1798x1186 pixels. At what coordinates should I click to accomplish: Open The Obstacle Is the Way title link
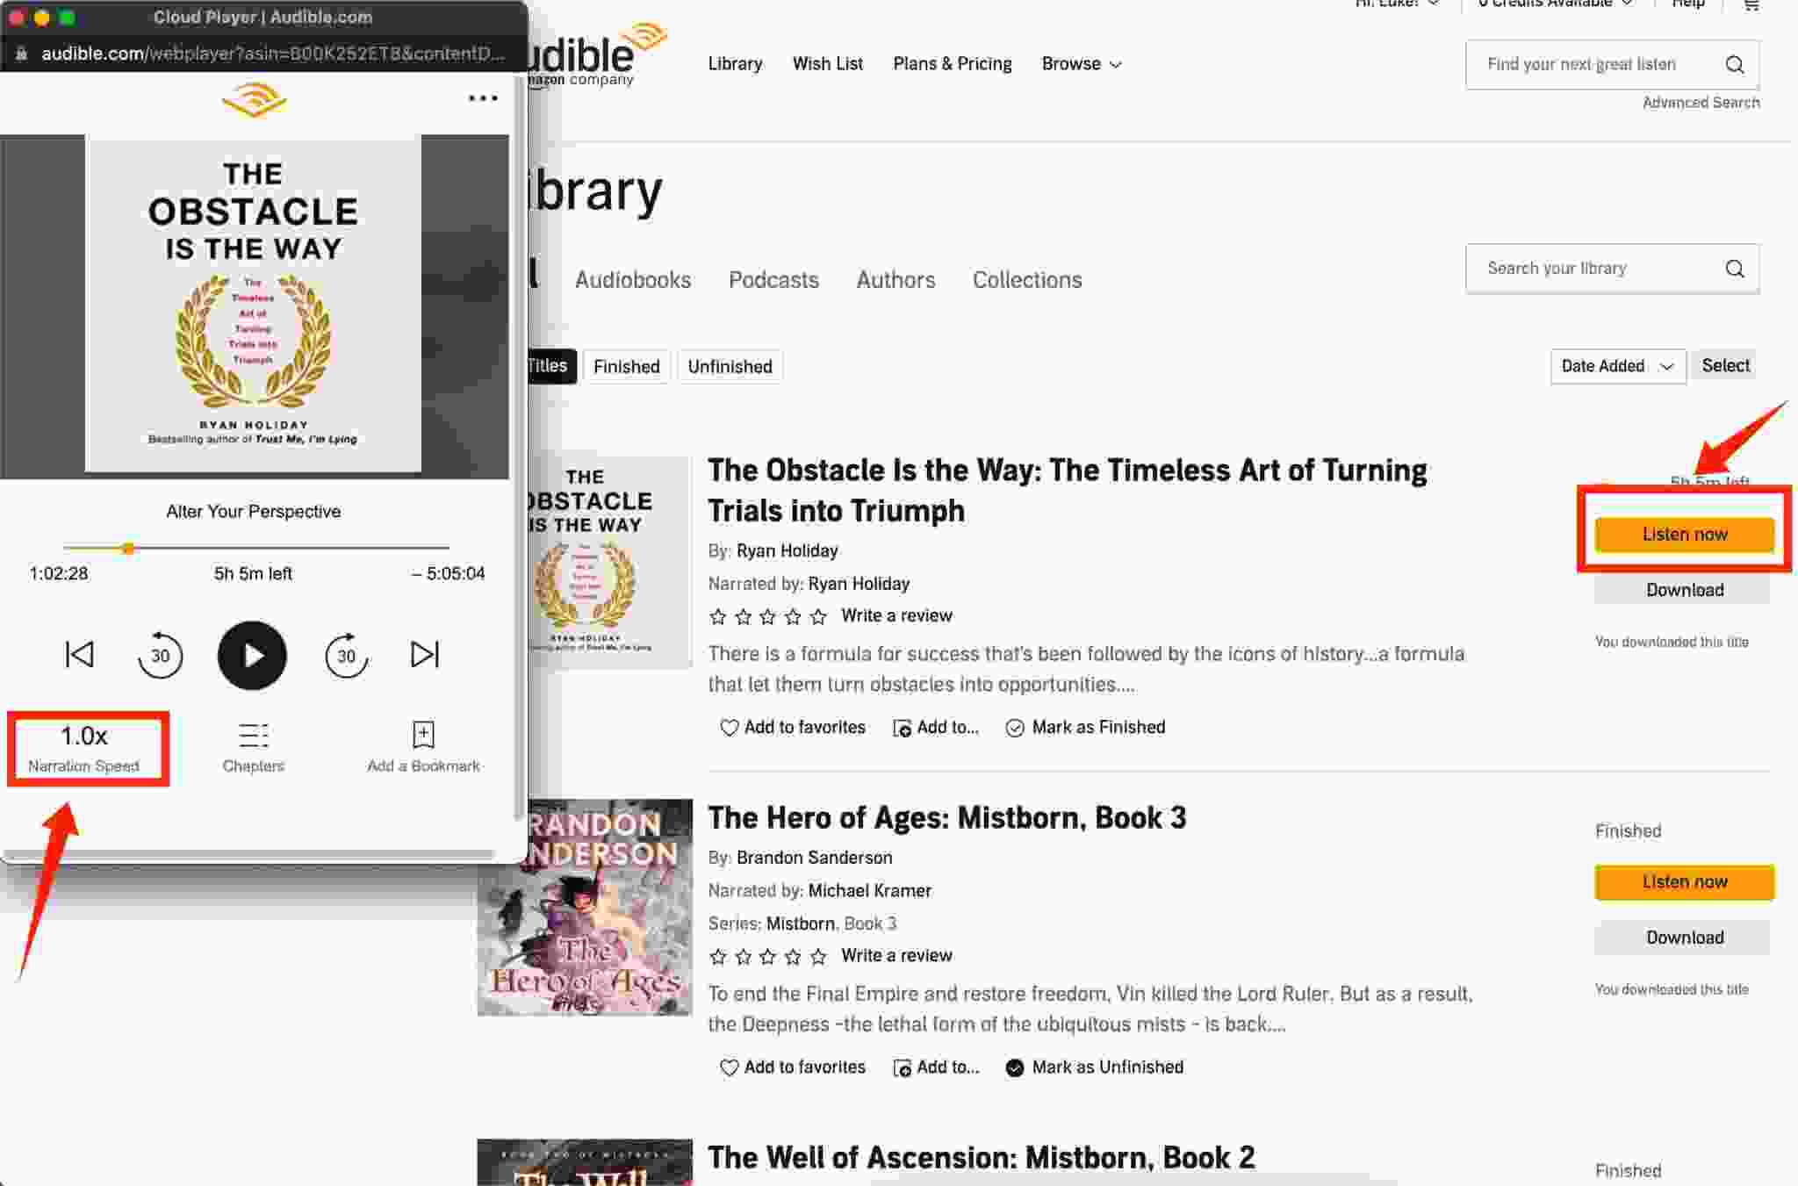point(1067,490)
